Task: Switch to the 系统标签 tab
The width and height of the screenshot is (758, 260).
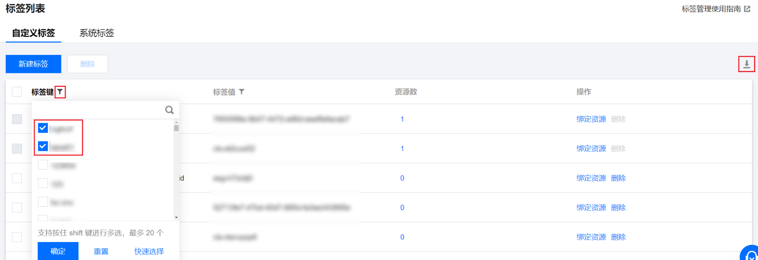Action: point(97,33)
